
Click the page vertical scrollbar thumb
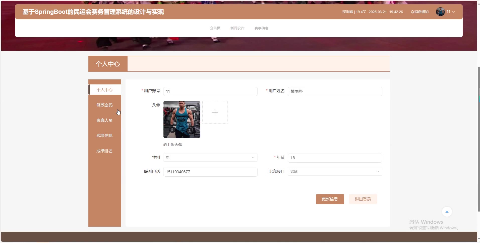tap(478, 139)
